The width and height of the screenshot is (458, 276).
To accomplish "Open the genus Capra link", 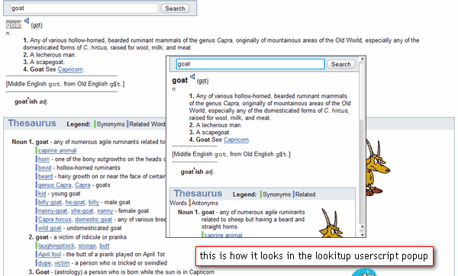I will (55, 185).
